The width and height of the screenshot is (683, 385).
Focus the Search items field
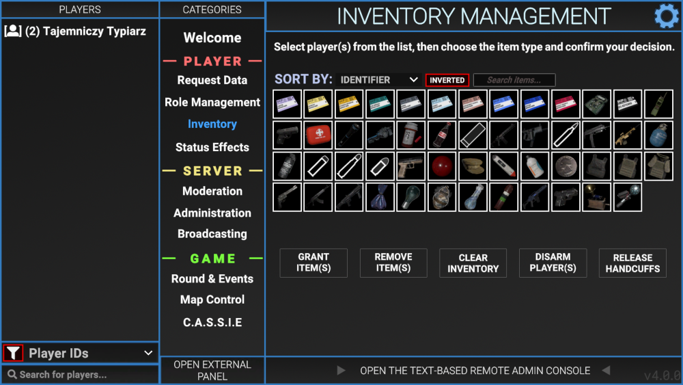tap(514, 80)
